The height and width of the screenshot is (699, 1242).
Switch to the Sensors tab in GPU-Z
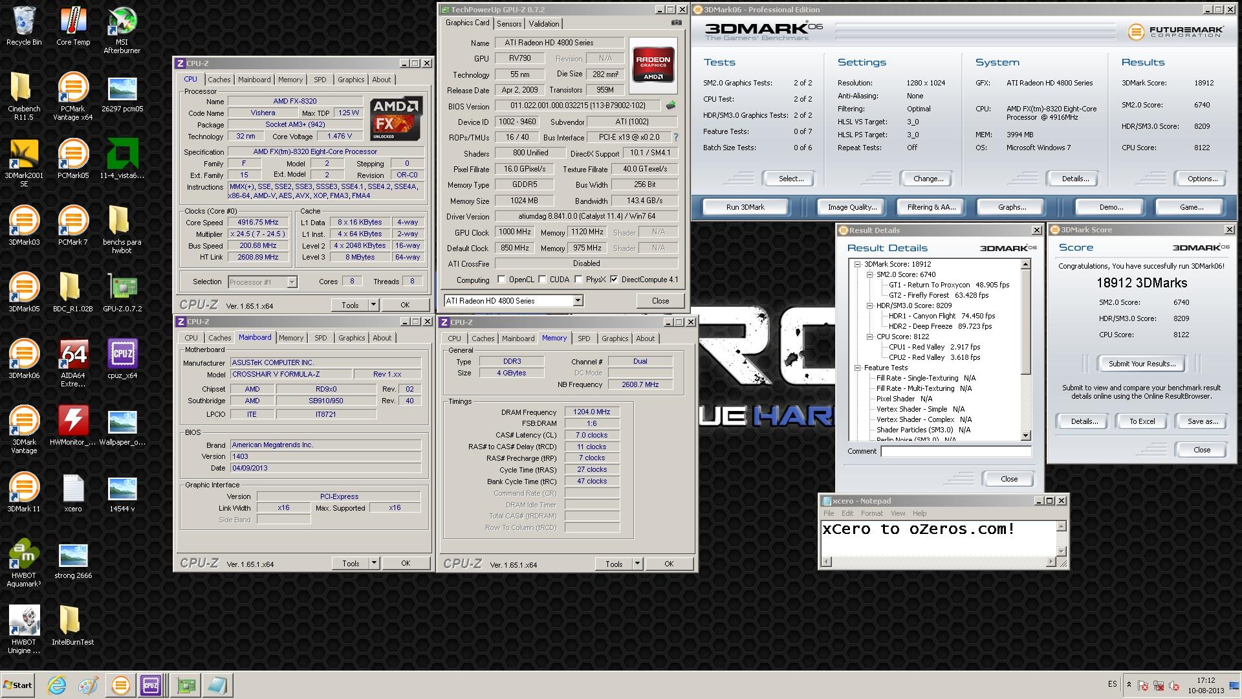(509, 24)
